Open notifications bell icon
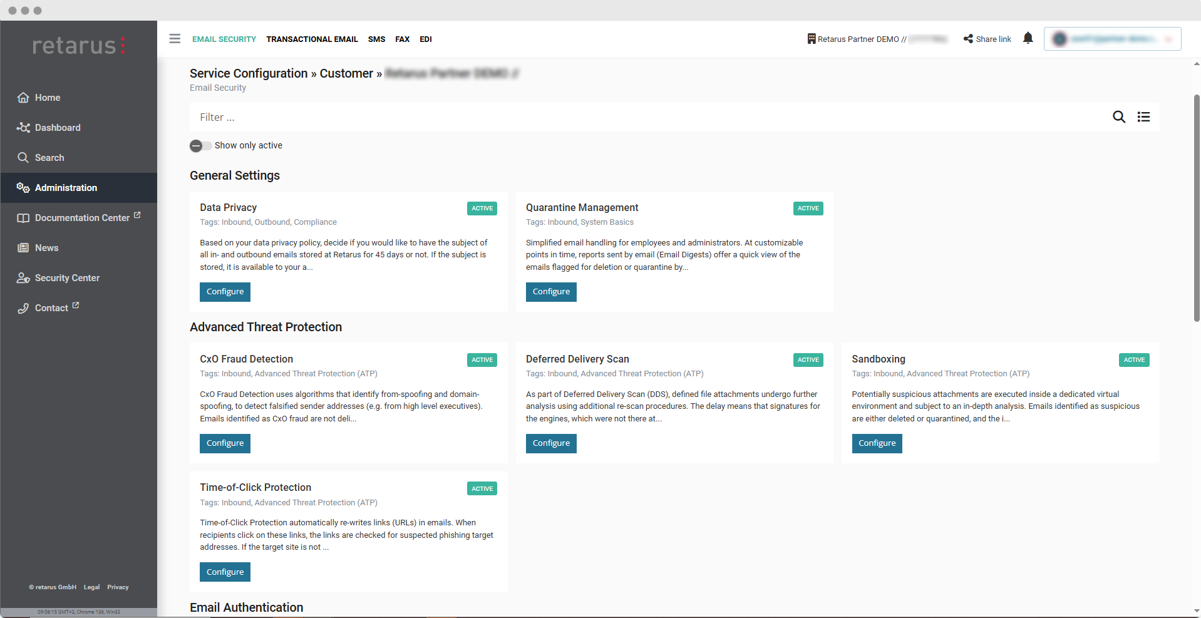Image resolution: width=1201 pixels, height=618 pixels. [1028, 38]
